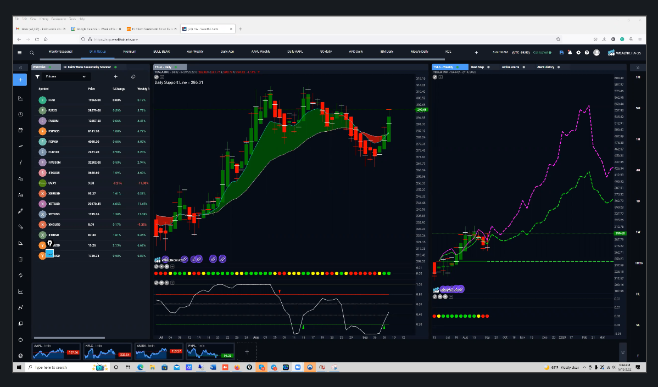This screenshot has width=658, height=387.
Task: Open the AMZN 1min mini chart
Action: (159, 351)
